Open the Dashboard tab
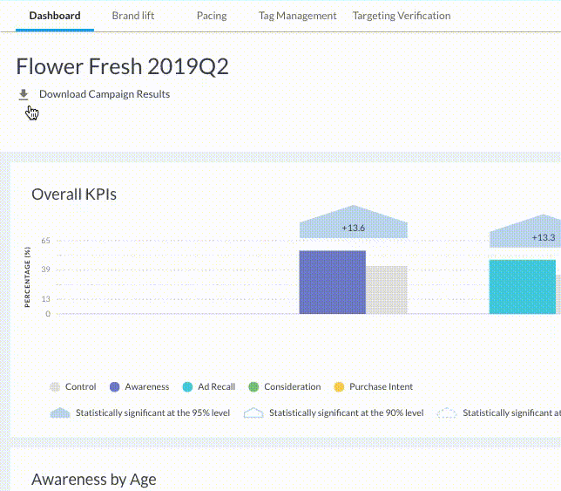Viewport: 561px width, 491px height. click(55, 16)
